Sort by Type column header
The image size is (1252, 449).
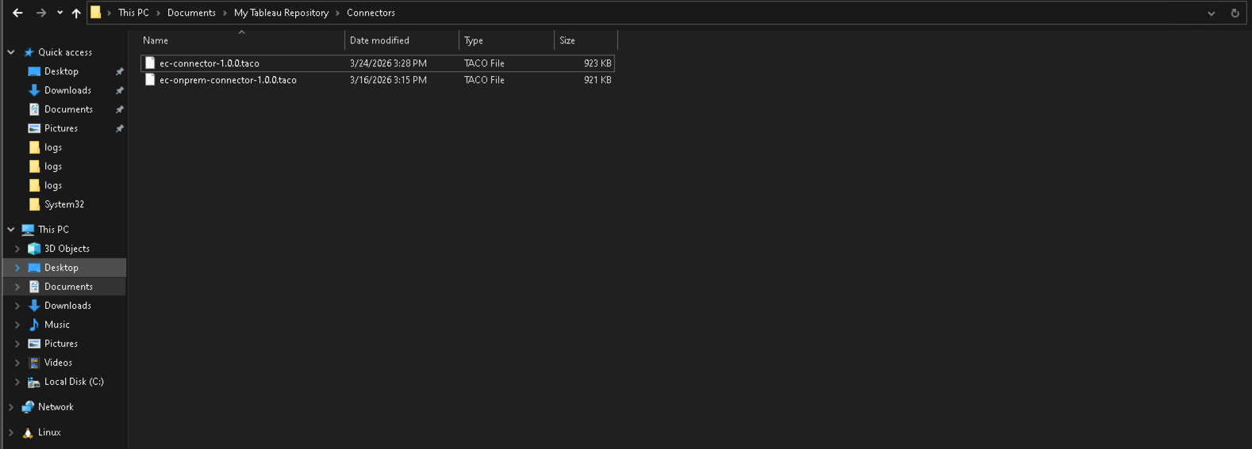point(507,40)
